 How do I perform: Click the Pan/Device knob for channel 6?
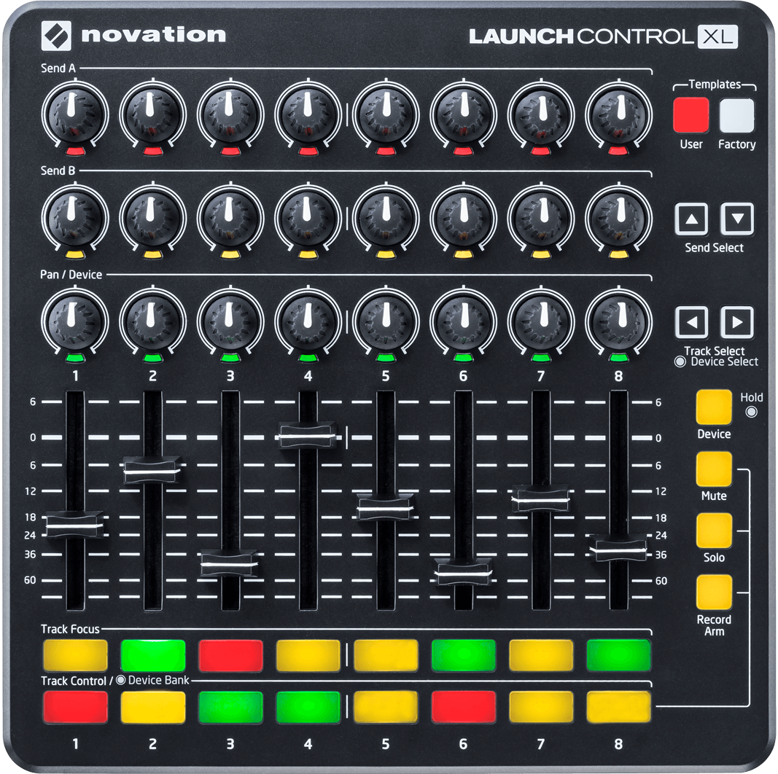click(x=463, y=321)
